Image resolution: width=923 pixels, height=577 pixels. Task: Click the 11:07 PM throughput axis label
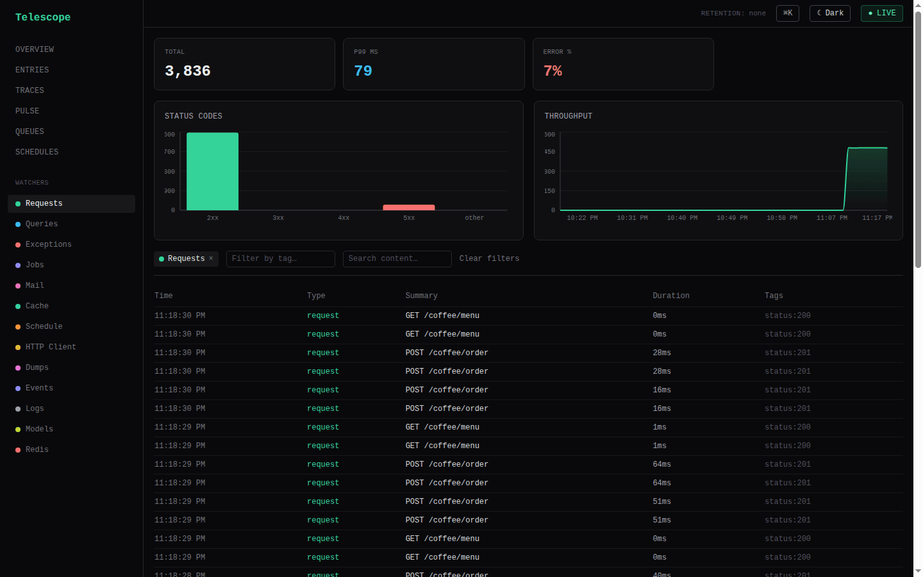(832, 218)
